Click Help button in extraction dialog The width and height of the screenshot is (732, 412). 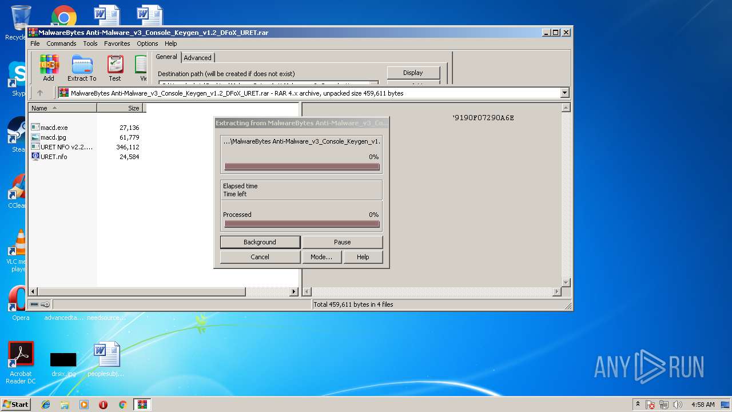pyautogui.click(x=363, y=257)
